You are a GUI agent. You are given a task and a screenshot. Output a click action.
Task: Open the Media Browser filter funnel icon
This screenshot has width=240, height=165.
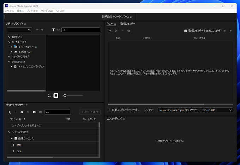click(x=53, y=30)
